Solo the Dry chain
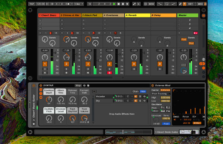The height and width of the screenshot is (144, 223). point(140,101)
